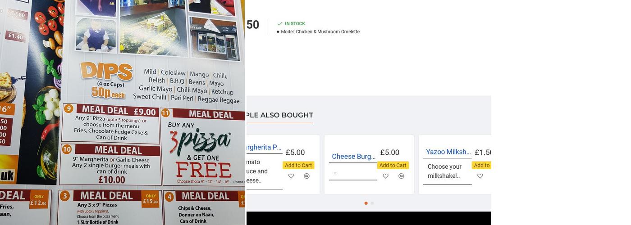Viewport: 631px width, 225px height.
Task: Favorite the Yazoo Milkshake heart icon
Action: pos(480,176)
